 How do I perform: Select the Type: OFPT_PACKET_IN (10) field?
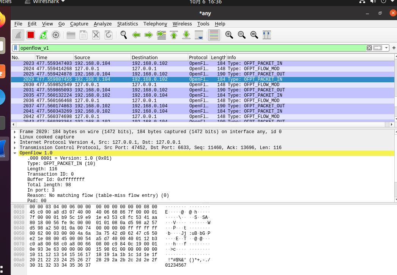coord(61,163)
